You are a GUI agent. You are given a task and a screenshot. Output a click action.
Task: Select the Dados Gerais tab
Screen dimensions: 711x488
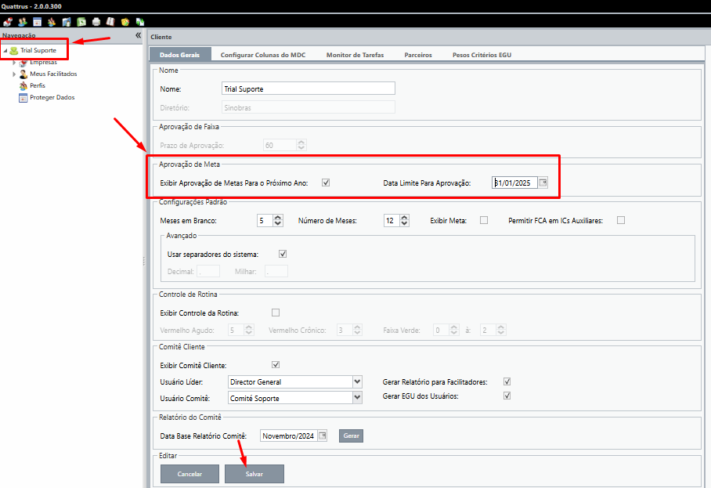(180, 54)
